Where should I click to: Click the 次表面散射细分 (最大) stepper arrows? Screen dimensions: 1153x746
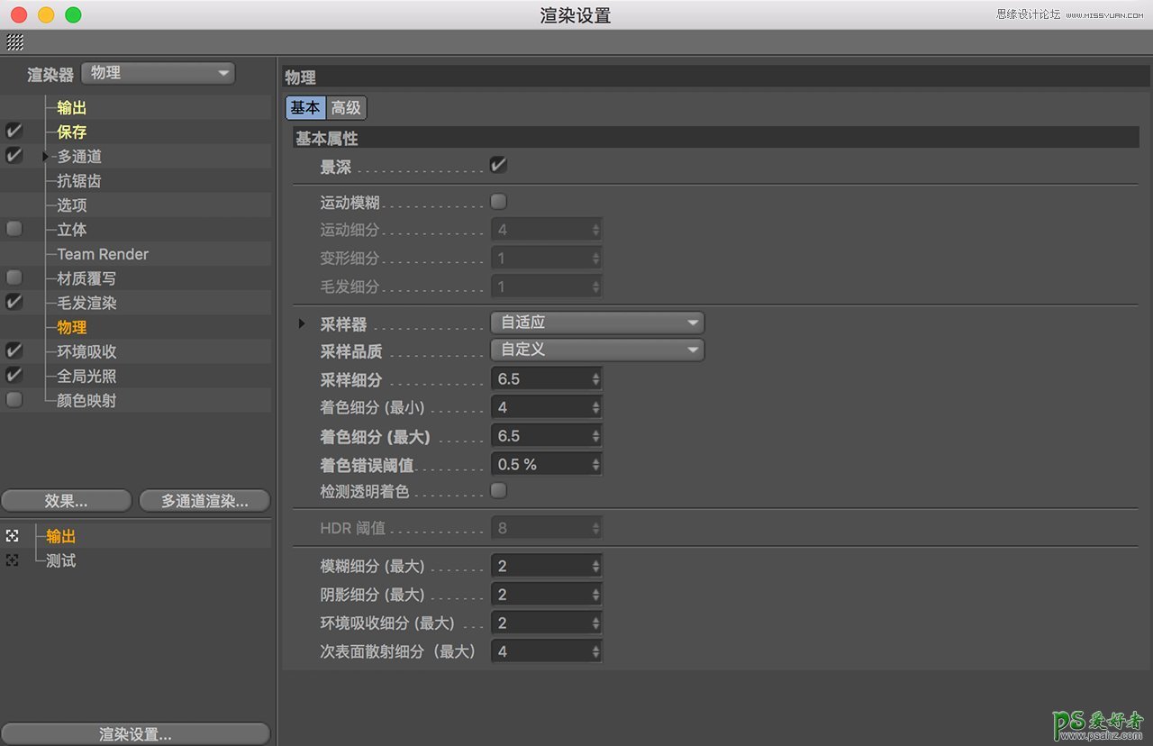tap(595, 650)
